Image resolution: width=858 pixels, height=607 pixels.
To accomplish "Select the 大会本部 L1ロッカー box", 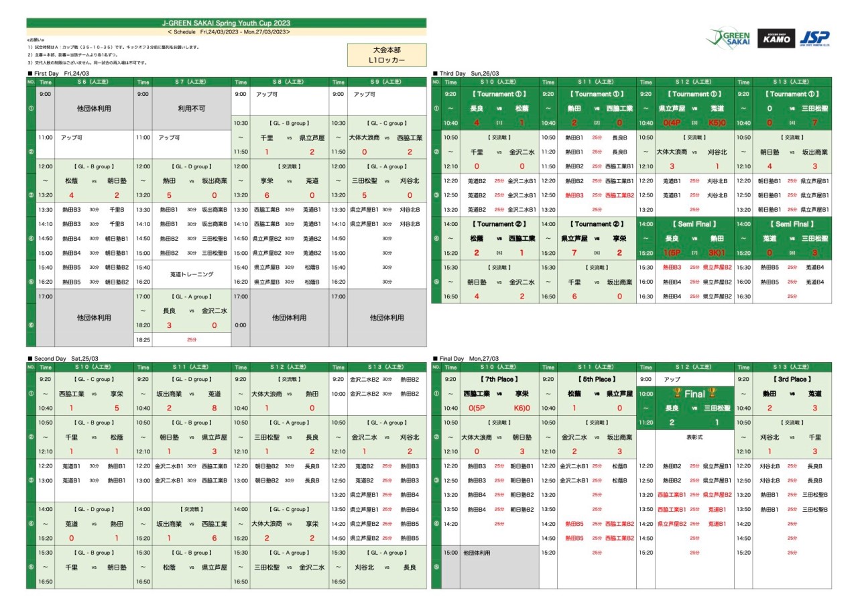I will [387, 55].
